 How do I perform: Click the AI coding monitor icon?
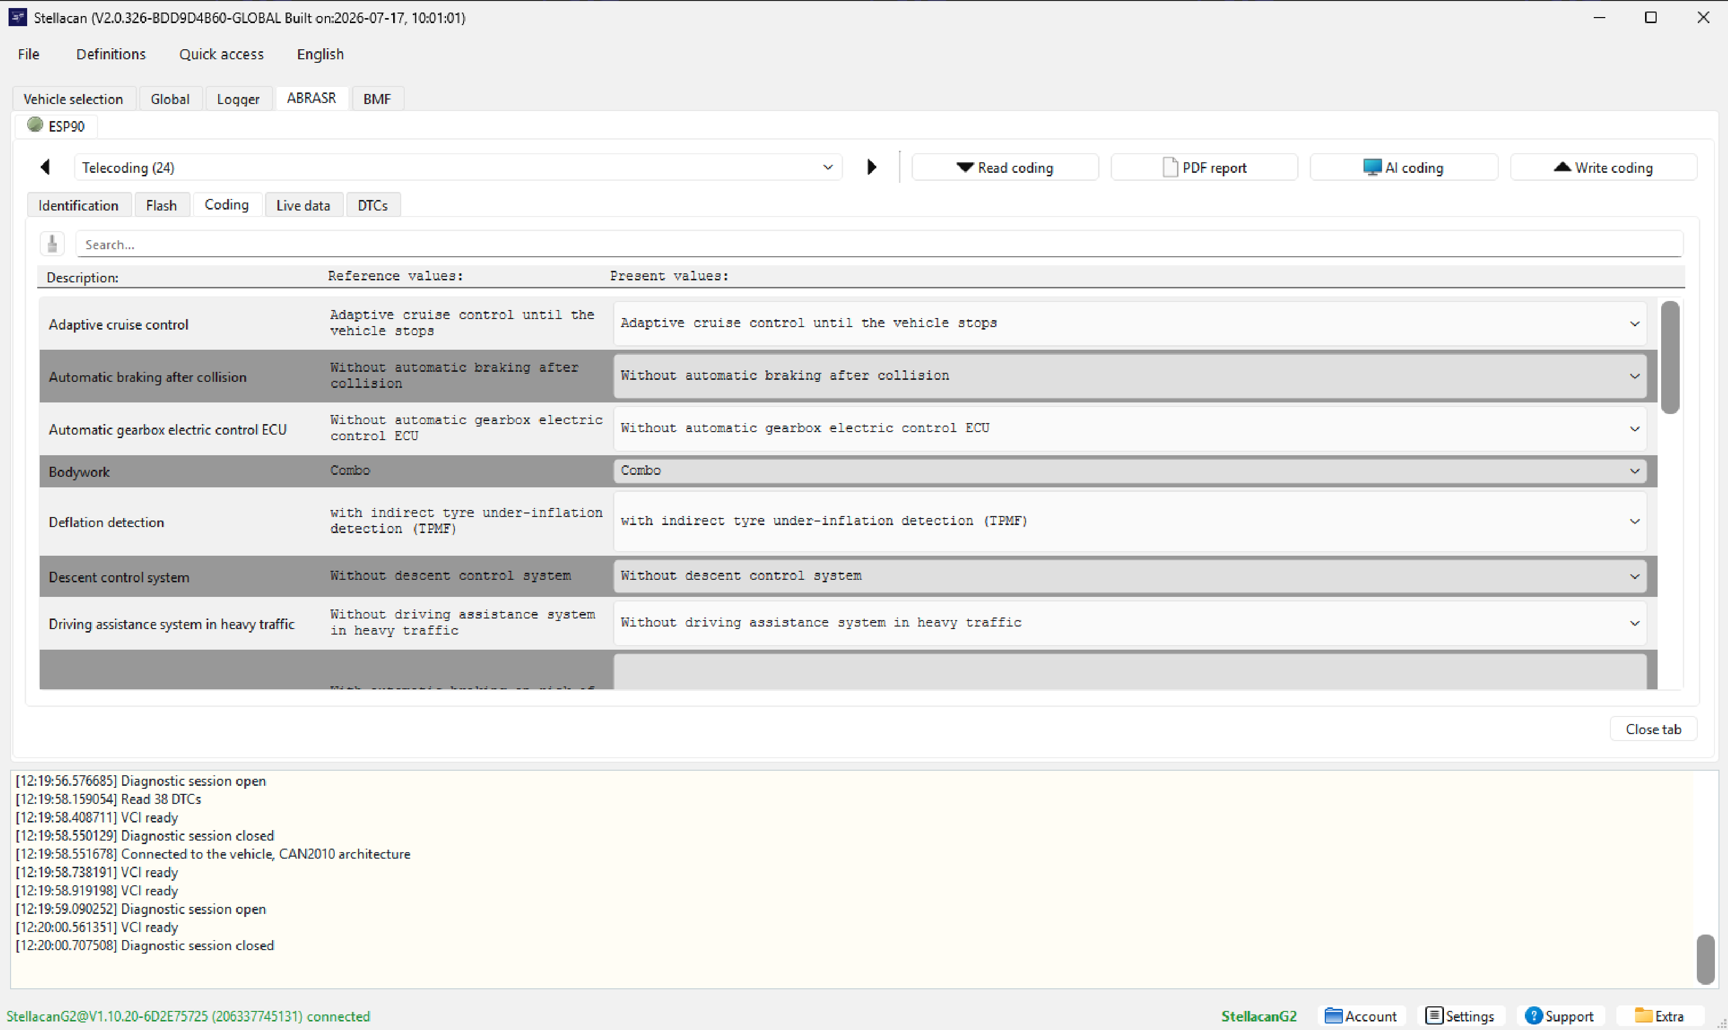point(1372,167)
